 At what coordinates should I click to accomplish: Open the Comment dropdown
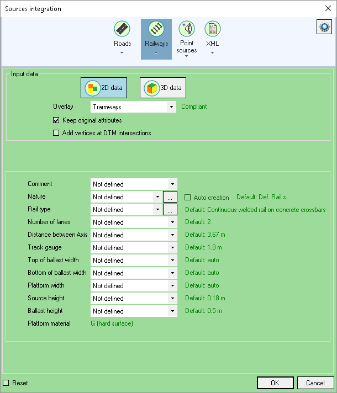(x=134, y=184)
